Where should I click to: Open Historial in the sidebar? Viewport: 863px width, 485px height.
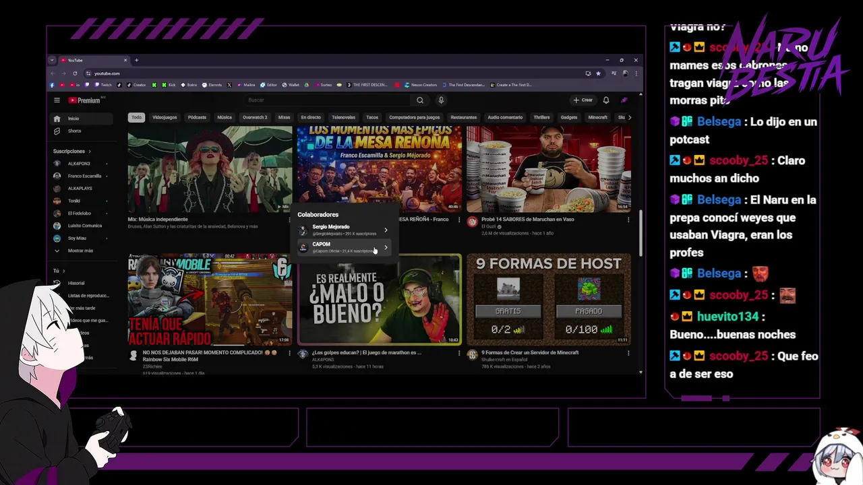[x=82, y=283]
